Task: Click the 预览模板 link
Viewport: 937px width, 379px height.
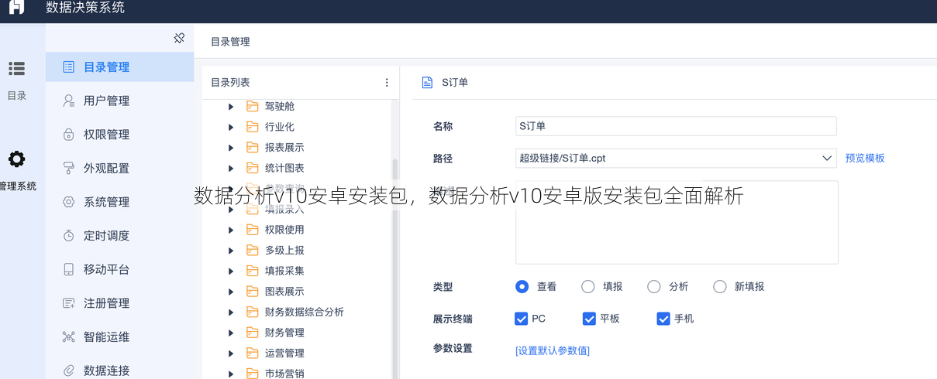Action: click(x=865, y=158)
